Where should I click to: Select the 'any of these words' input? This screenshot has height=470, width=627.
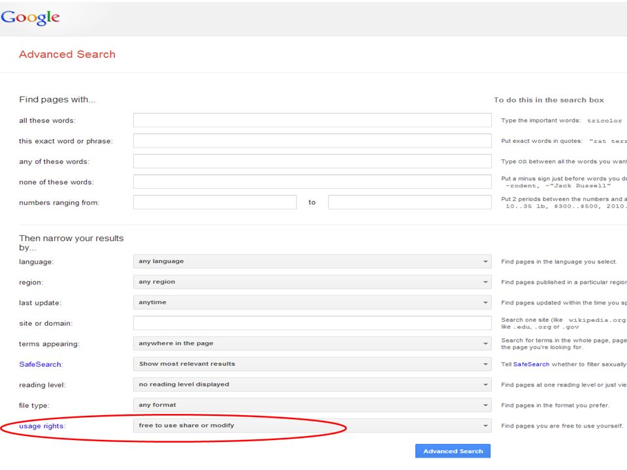pyautogui.click(x=312, y=161)
